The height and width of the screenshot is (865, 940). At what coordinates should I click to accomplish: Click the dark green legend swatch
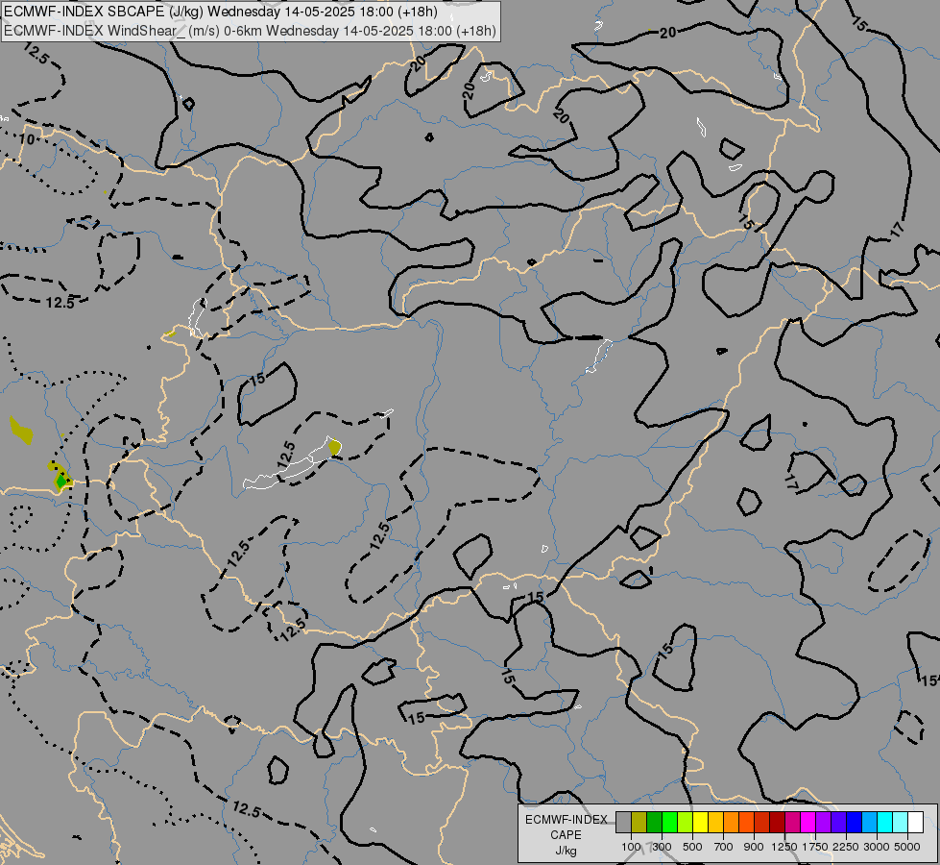point(654,823)
